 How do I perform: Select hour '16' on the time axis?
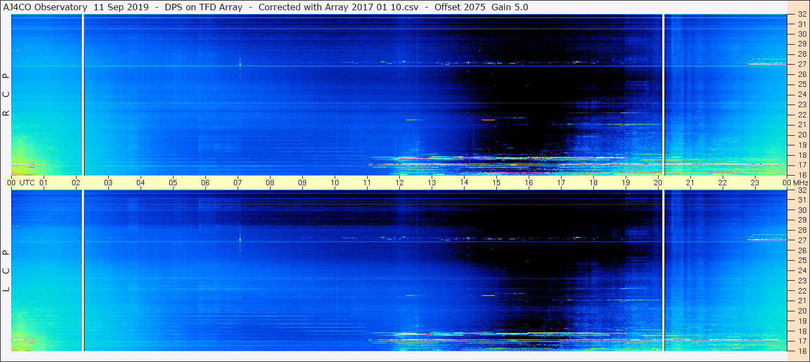529,183
